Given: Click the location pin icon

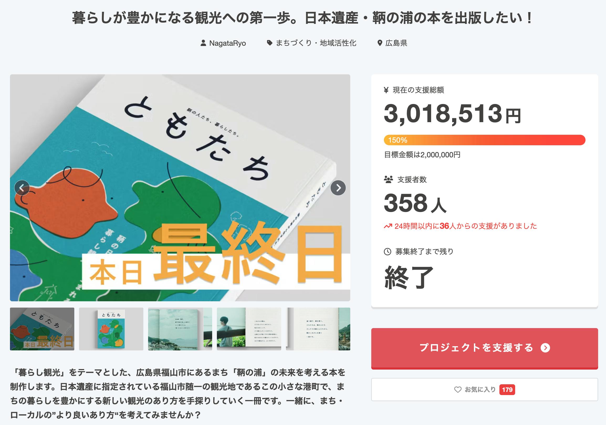Looking at the screenshot, I should coord(380,43).
